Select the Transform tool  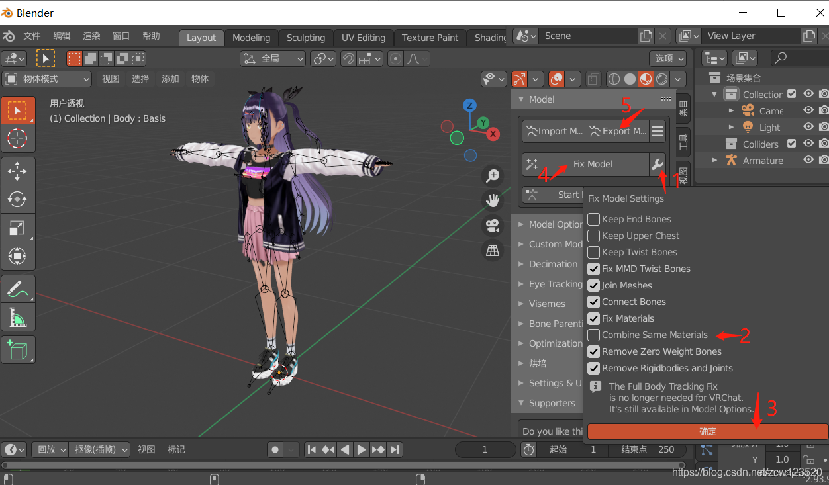[17, 255]
